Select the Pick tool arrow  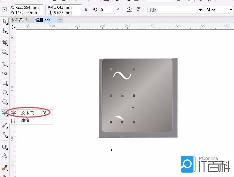point(5,21)
